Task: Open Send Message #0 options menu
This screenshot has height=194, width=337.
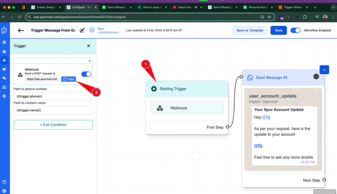Action: click(x=316, y=77)
